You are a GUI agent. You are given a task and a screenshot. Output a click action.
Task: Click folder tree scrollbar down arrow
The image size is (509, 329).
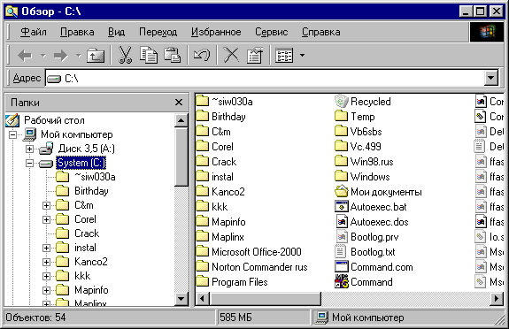click(x=181, y=299)
